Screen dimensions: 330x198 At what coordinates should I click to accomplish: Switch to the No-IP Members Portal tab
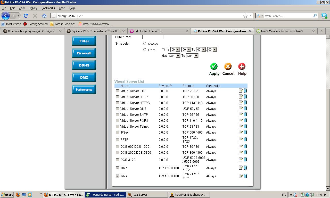click(285, 31)
